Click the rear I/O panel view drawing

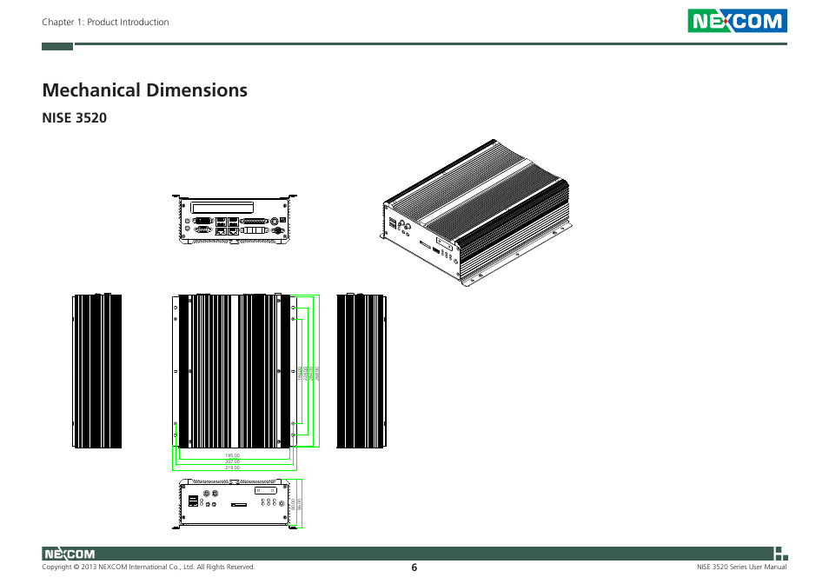coord(235,219)
